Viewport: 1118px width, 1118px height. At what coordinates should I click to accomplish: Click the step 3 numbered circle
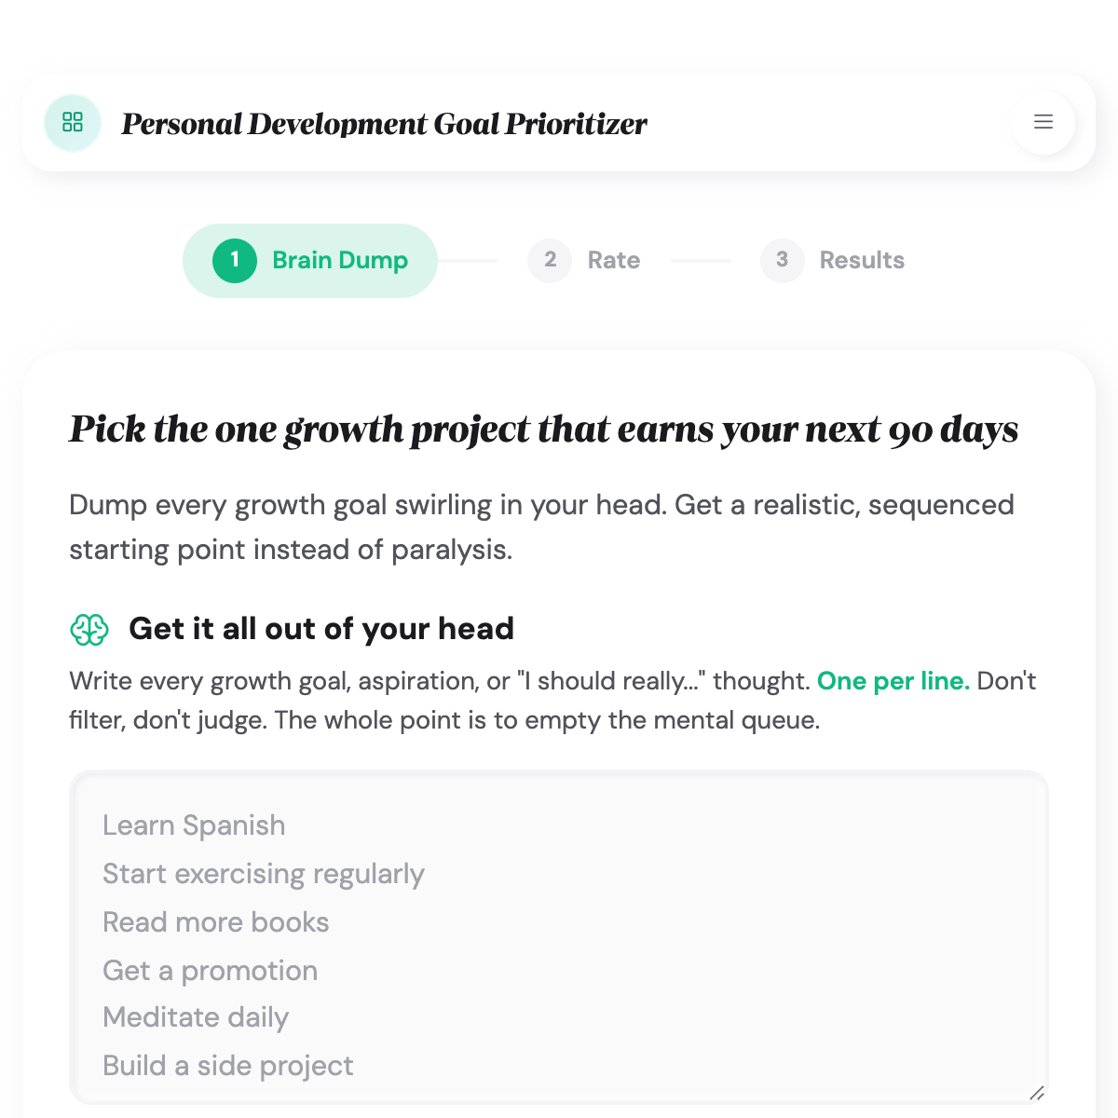[x=783, y=261]
